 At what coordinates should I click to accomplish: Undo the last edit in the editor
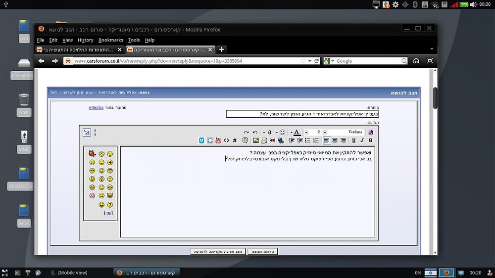click(255, 132)
